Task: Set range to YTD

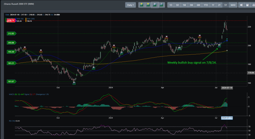Action: 206,5
